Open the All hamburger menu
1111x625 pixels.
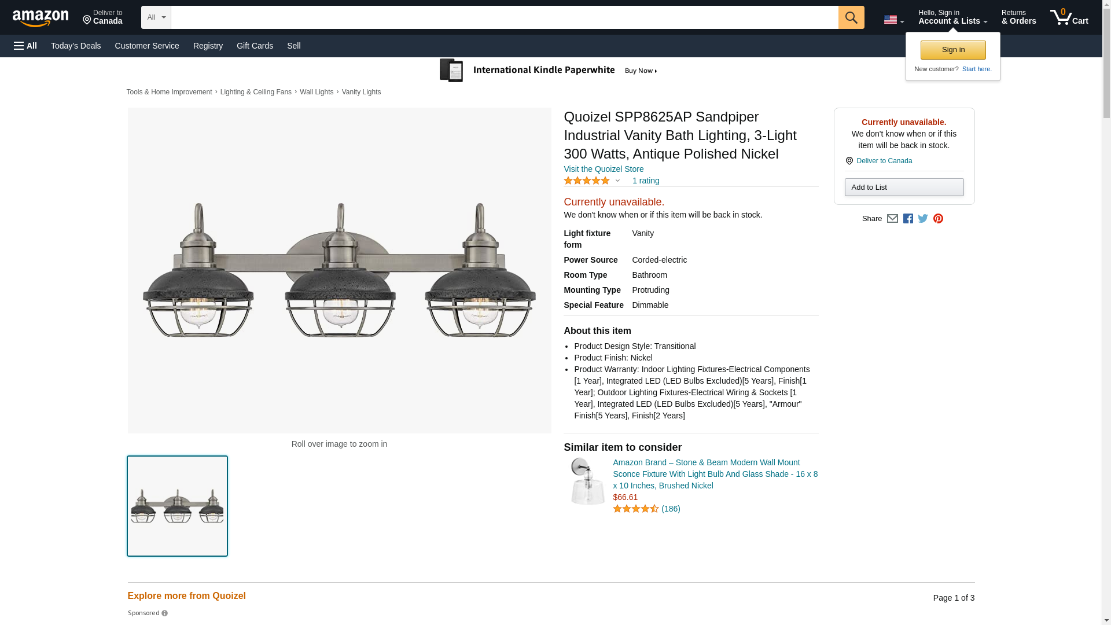[x=25, y=46]
